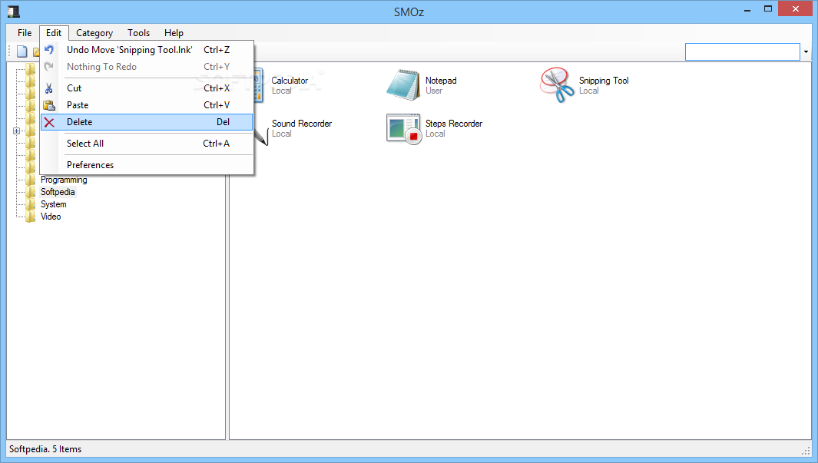Choose Select All menu entry
This screenshot has width=818, height=463.
point(147,144)
